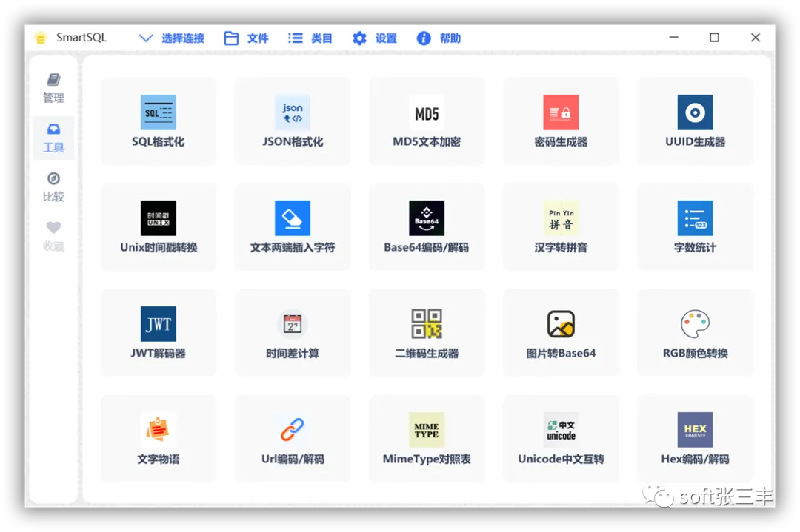Close the SmartSQL window
Image resolution: width=800 pixels, height=532 pixels.
coord(756,37)
